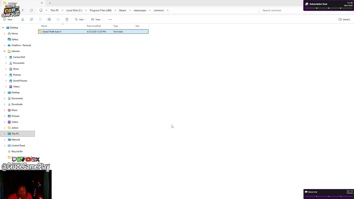354x199 pixels.
Task: Click the Delete trash icon
Action: (x=67, y=19)
